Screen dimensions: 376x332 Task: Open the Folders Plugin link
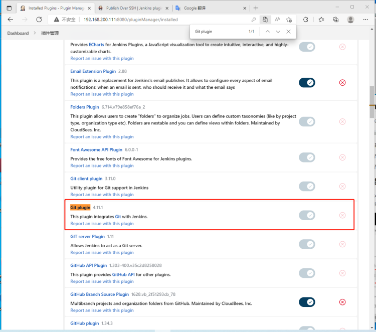[85, 107]
